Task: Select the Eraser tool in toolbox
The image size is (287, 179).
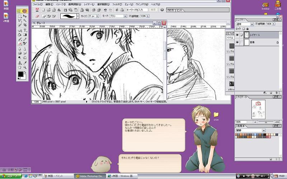Action: coord(20,43)
